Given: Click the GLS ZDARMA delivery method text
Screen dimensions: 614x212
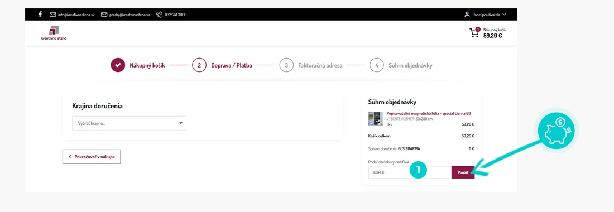Looking at the screenshot, I should pyautogui.click(x=409, y=148).
